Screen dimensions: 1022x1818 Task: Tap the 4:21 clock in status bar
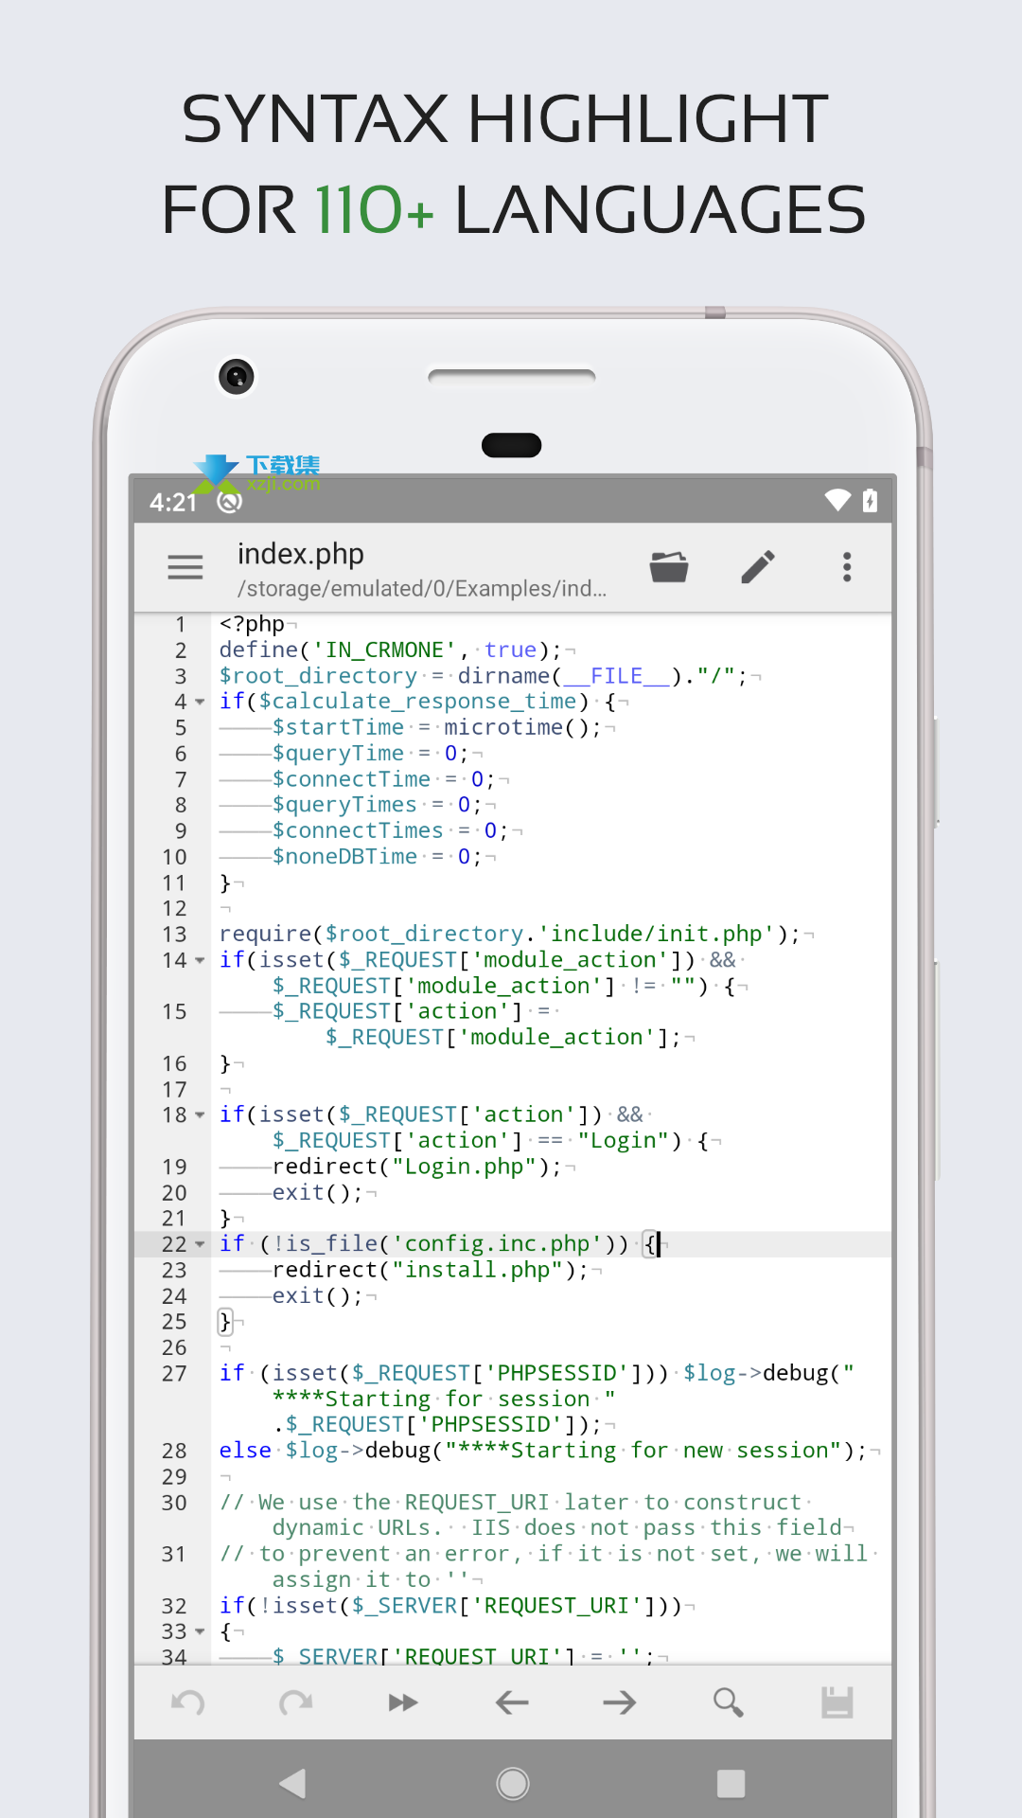[173, 502]
